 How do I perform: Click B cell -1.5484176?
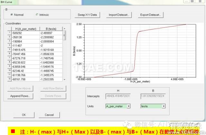[x=51, y=67]
